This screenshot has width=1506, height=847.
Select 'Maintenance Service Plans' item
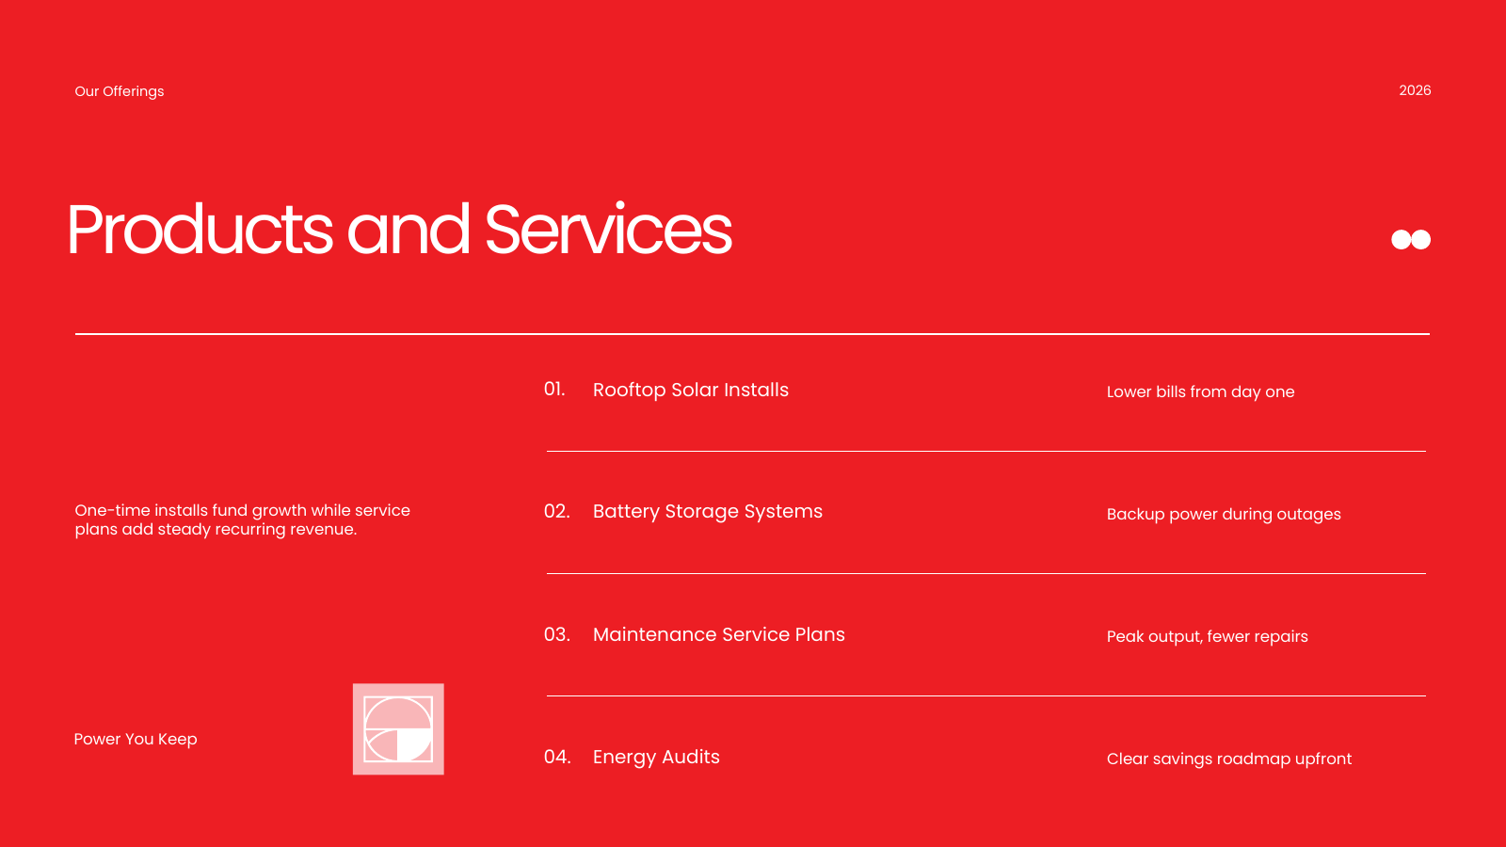[719, 634]
